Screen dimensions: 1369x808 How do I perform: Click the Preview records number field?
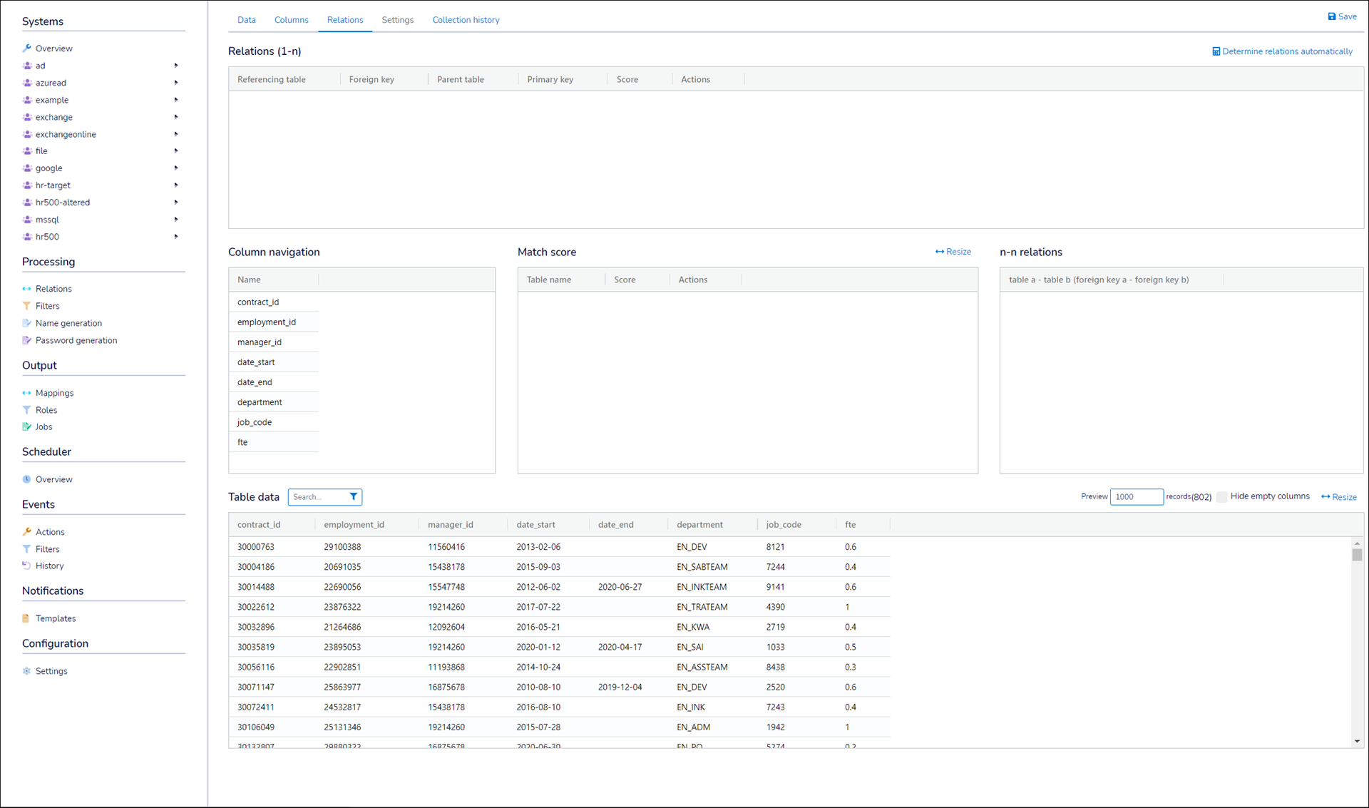click(1136, 497)
